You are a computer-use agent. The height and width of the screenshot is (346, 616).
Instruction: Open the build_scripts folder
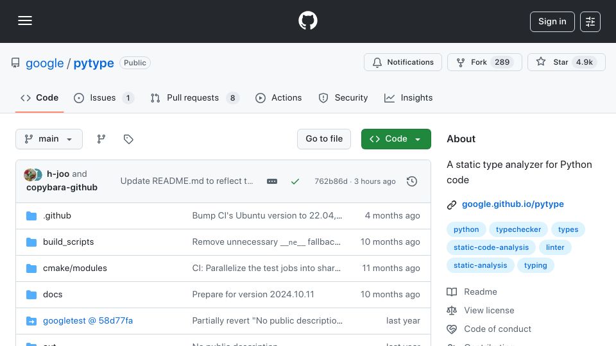69,242
